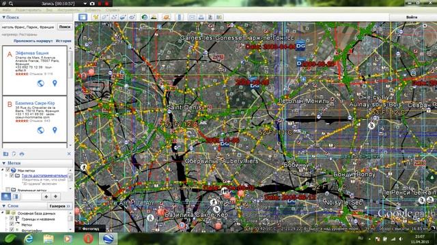
Task: Open the Эйфелева башня result link
Action: (x=32, y=53)
